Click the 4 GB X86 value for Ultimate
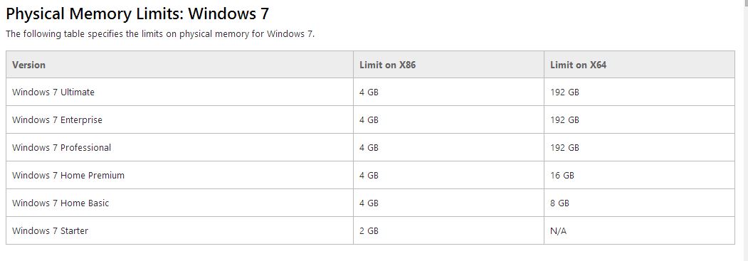Viewport: 748px width, 261px height. 369,92
